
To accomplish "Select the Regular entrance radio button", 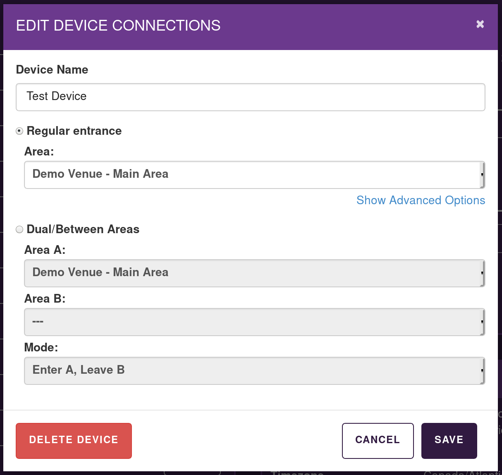I will 19,131.
